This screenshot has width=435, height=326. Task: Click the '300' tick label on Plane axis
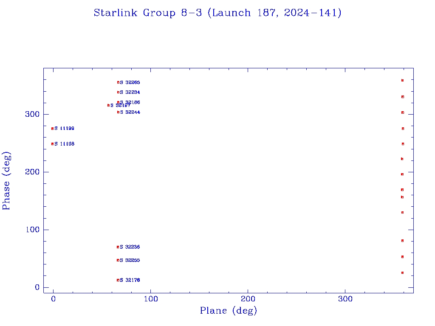(345, 299)
